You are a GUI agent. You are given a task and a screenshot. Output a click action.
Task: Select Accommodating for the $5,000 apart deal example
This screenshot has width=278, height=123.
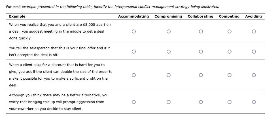point(133,31)
